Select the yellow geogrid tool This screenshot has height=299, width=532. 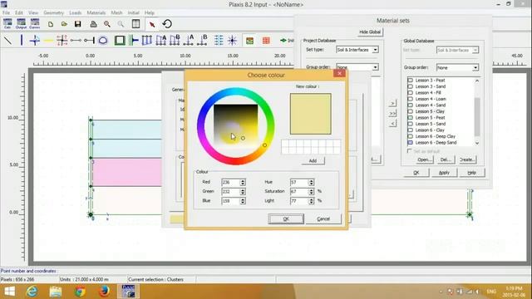[x=48, y=41]
